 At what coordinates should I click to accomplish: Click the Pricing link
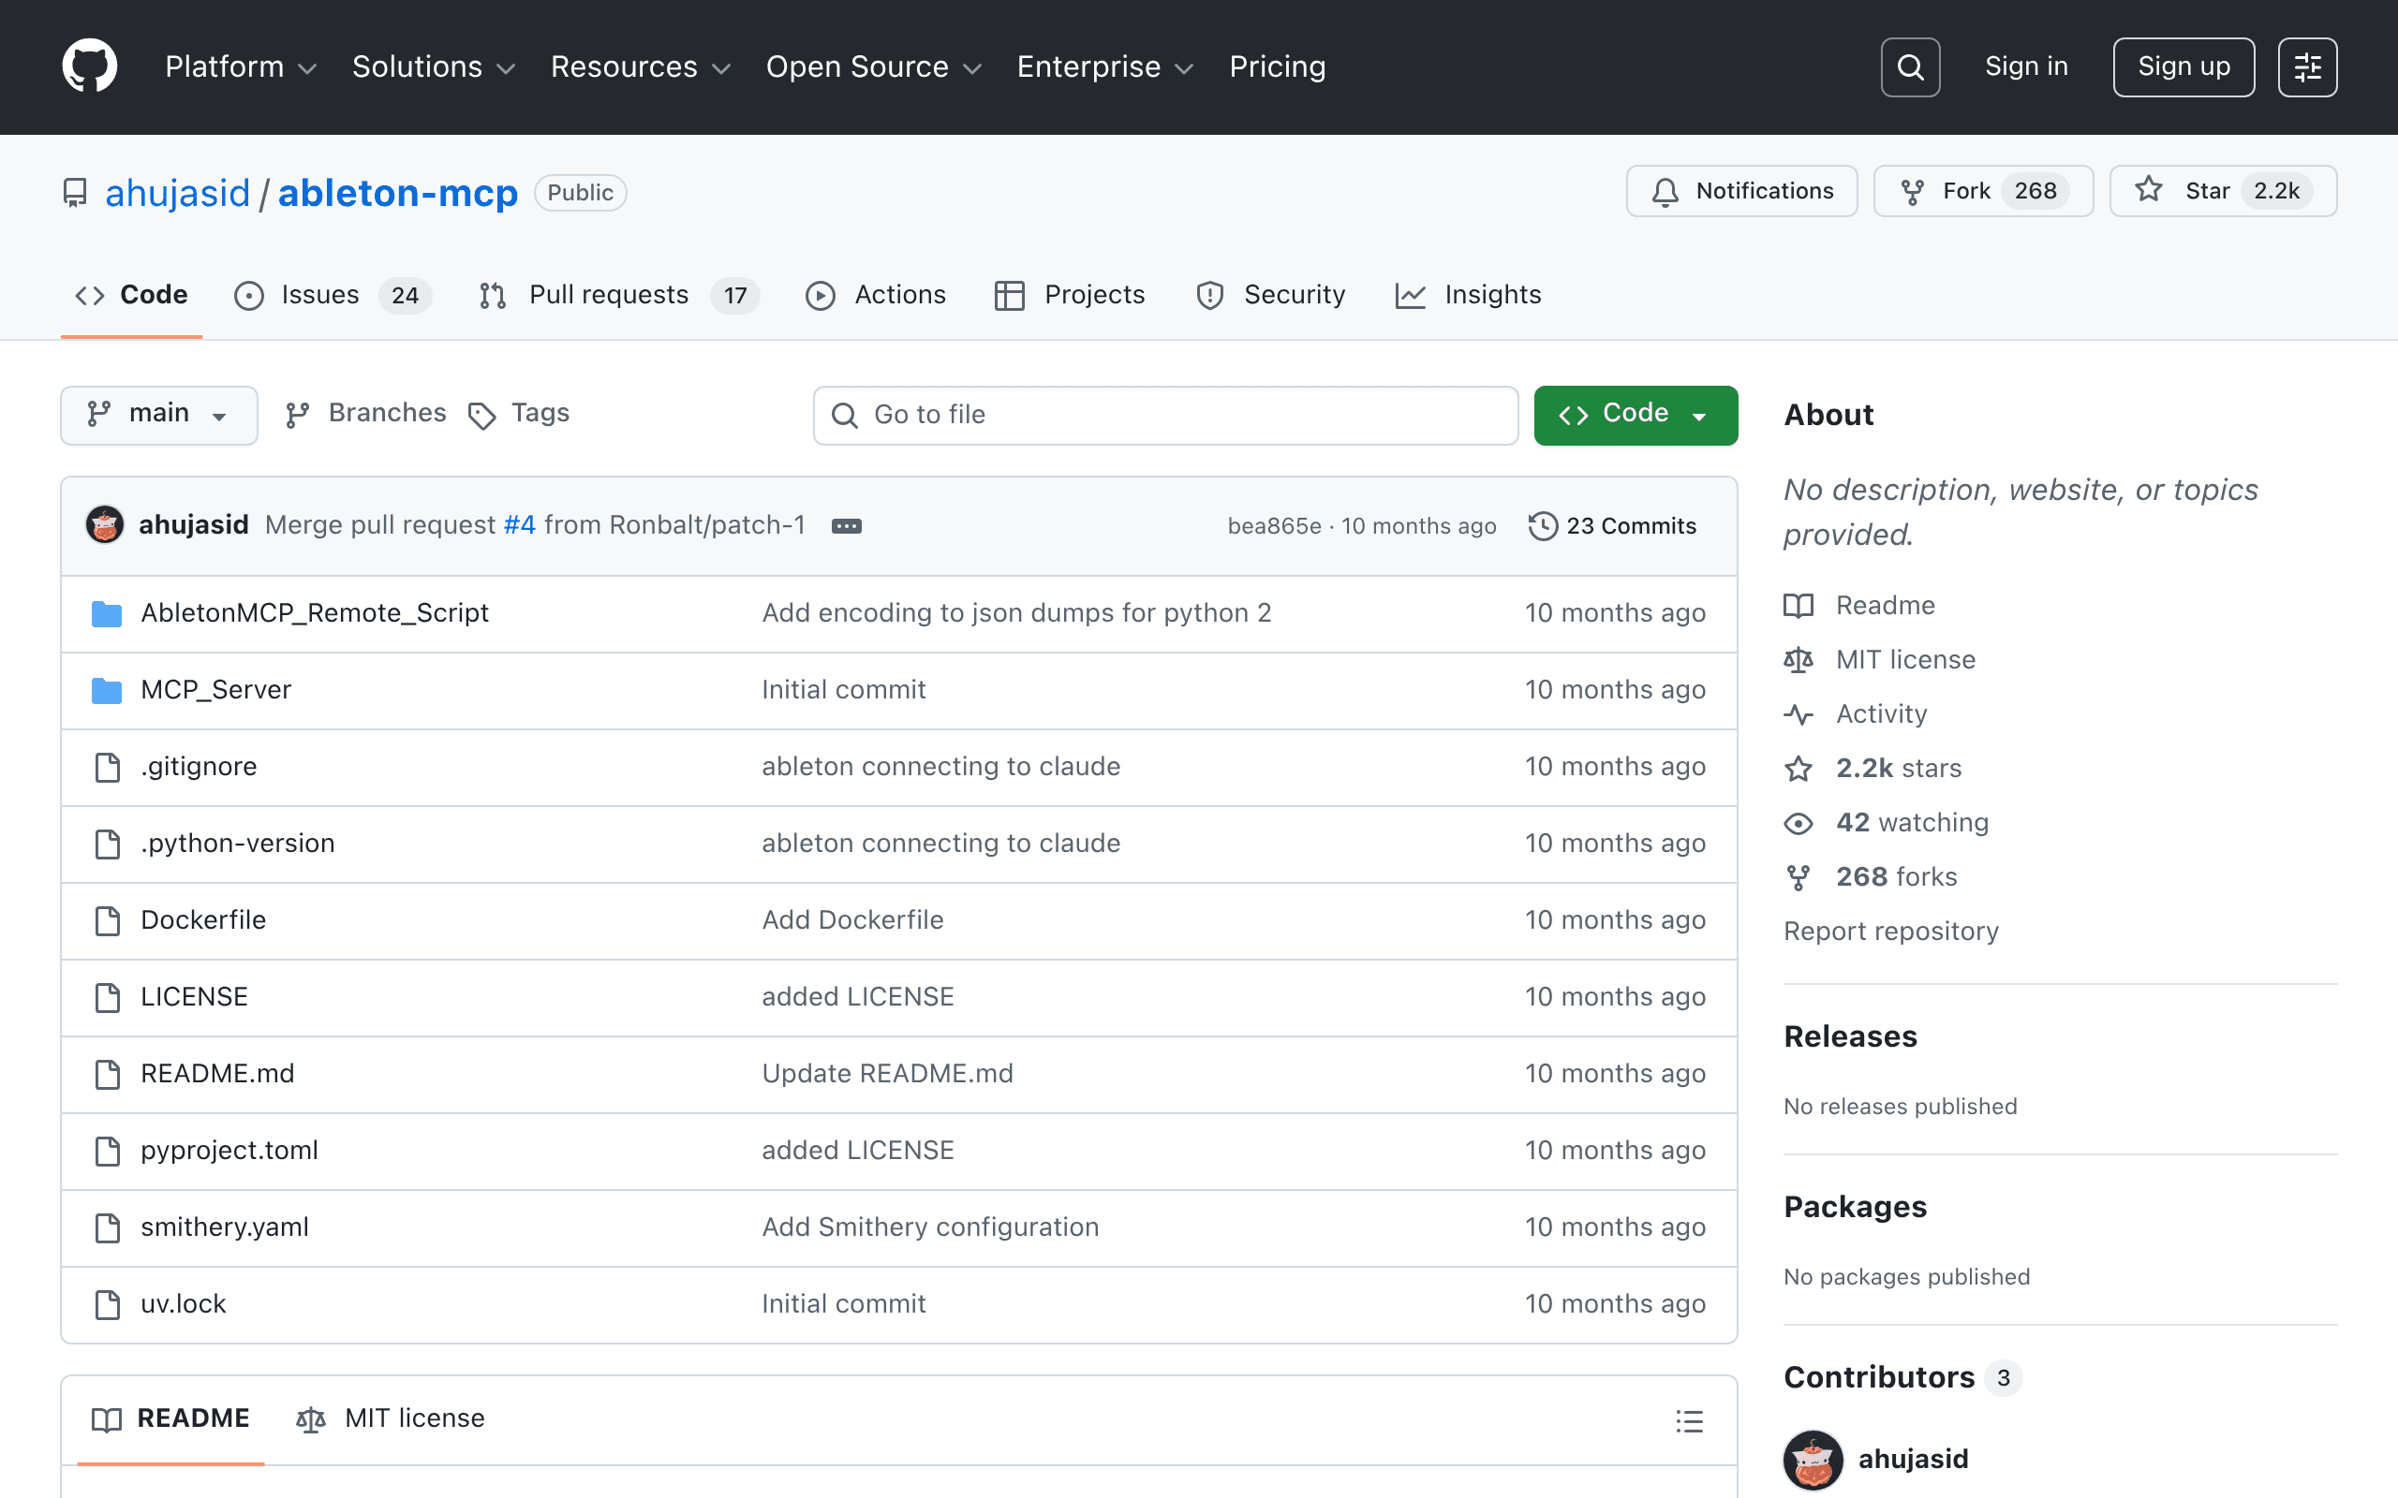click(1278, 67)
